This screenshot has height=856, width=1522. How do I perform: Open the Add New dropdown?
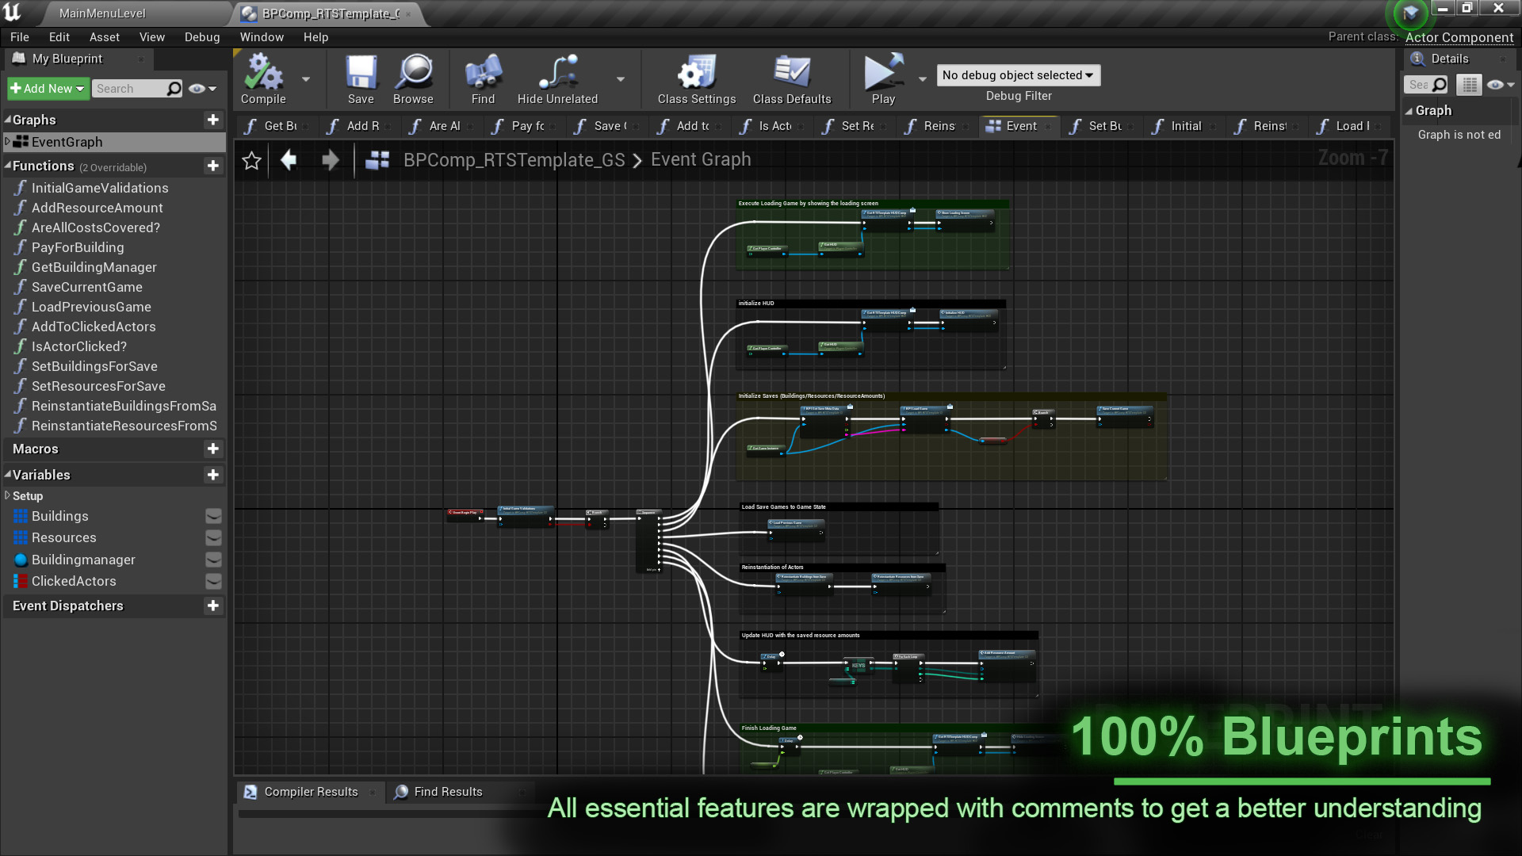click(x=48, y=89)
